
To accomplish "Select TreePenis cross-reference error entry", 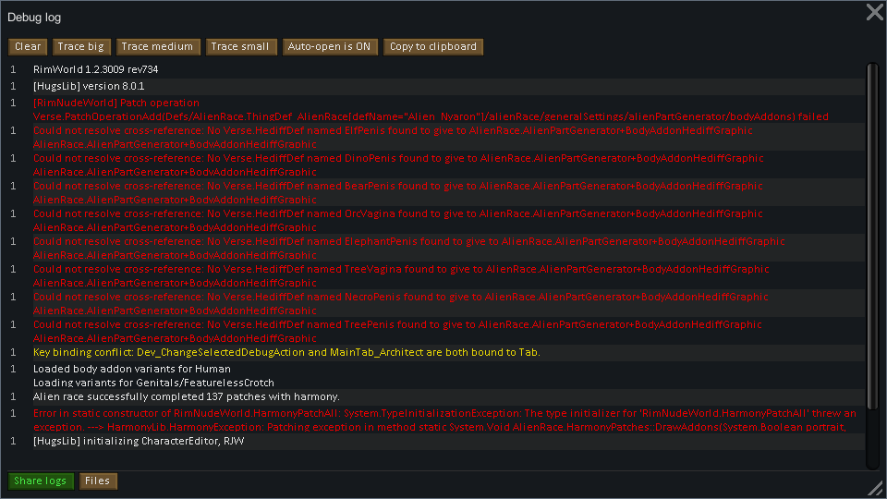I will click(435, 331).
